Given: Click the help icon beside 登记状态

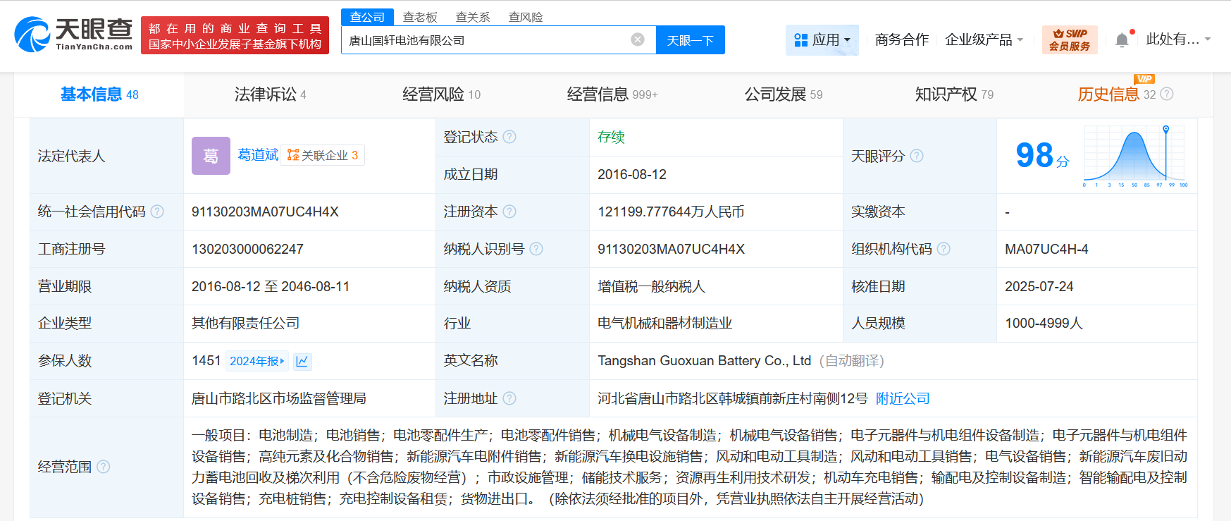Looking at the screenshot, I should pyautogui.click(x=509, y=137).
